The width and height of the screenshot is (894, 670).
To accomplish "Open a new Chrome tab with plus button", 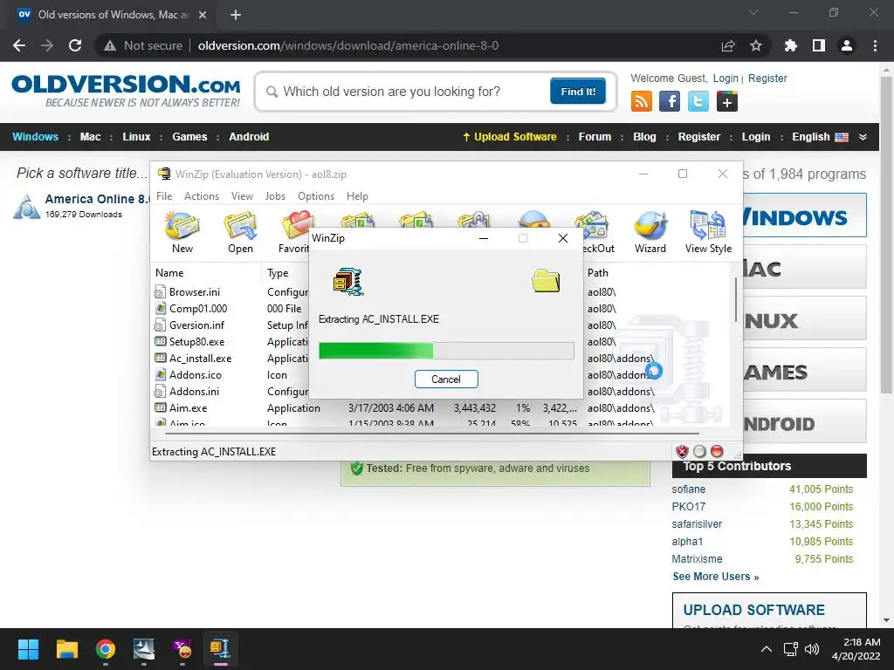I will (x=236, y=15).
